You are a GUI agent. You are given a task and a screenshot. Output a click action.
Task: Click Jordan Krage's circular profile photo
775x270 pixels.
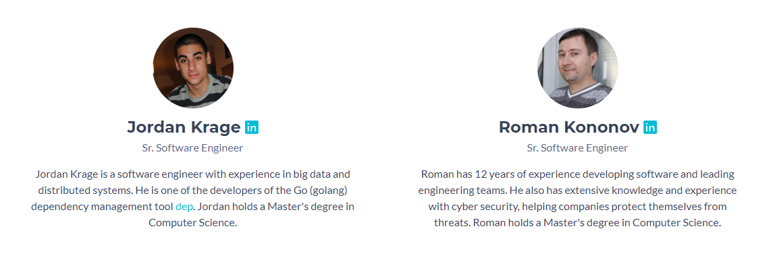pyautogui.click(x=193, y=67)
